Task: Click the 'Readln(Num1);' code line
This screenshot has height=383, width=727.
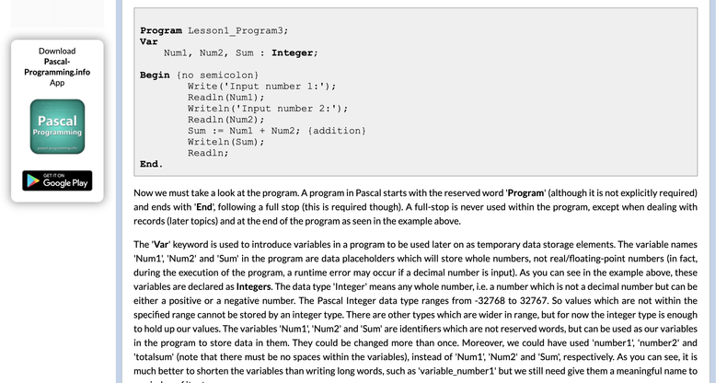Action: [x=225, y=97]
